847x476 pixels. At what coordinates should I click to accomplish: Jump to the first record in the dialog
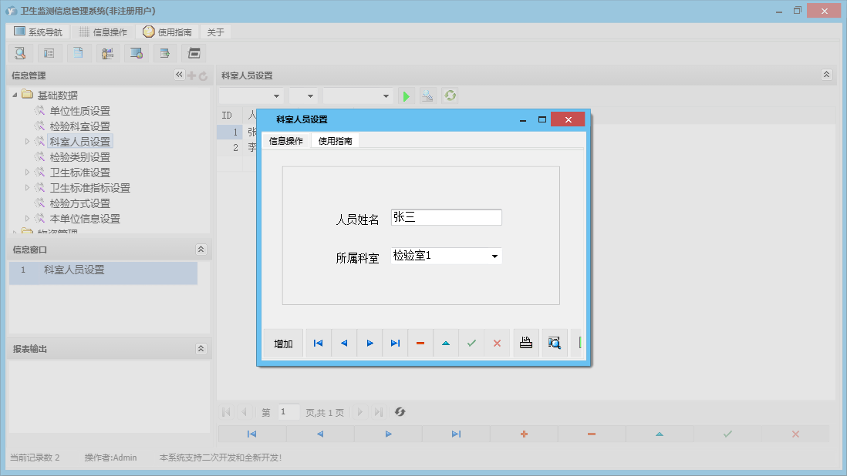pos(318,343)
